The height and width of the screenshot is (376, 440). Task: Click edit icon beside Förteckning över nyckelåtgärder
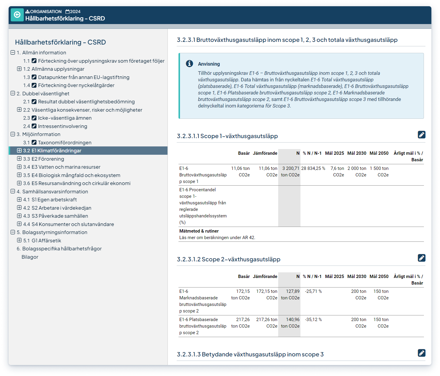click(x=34, y=85)
